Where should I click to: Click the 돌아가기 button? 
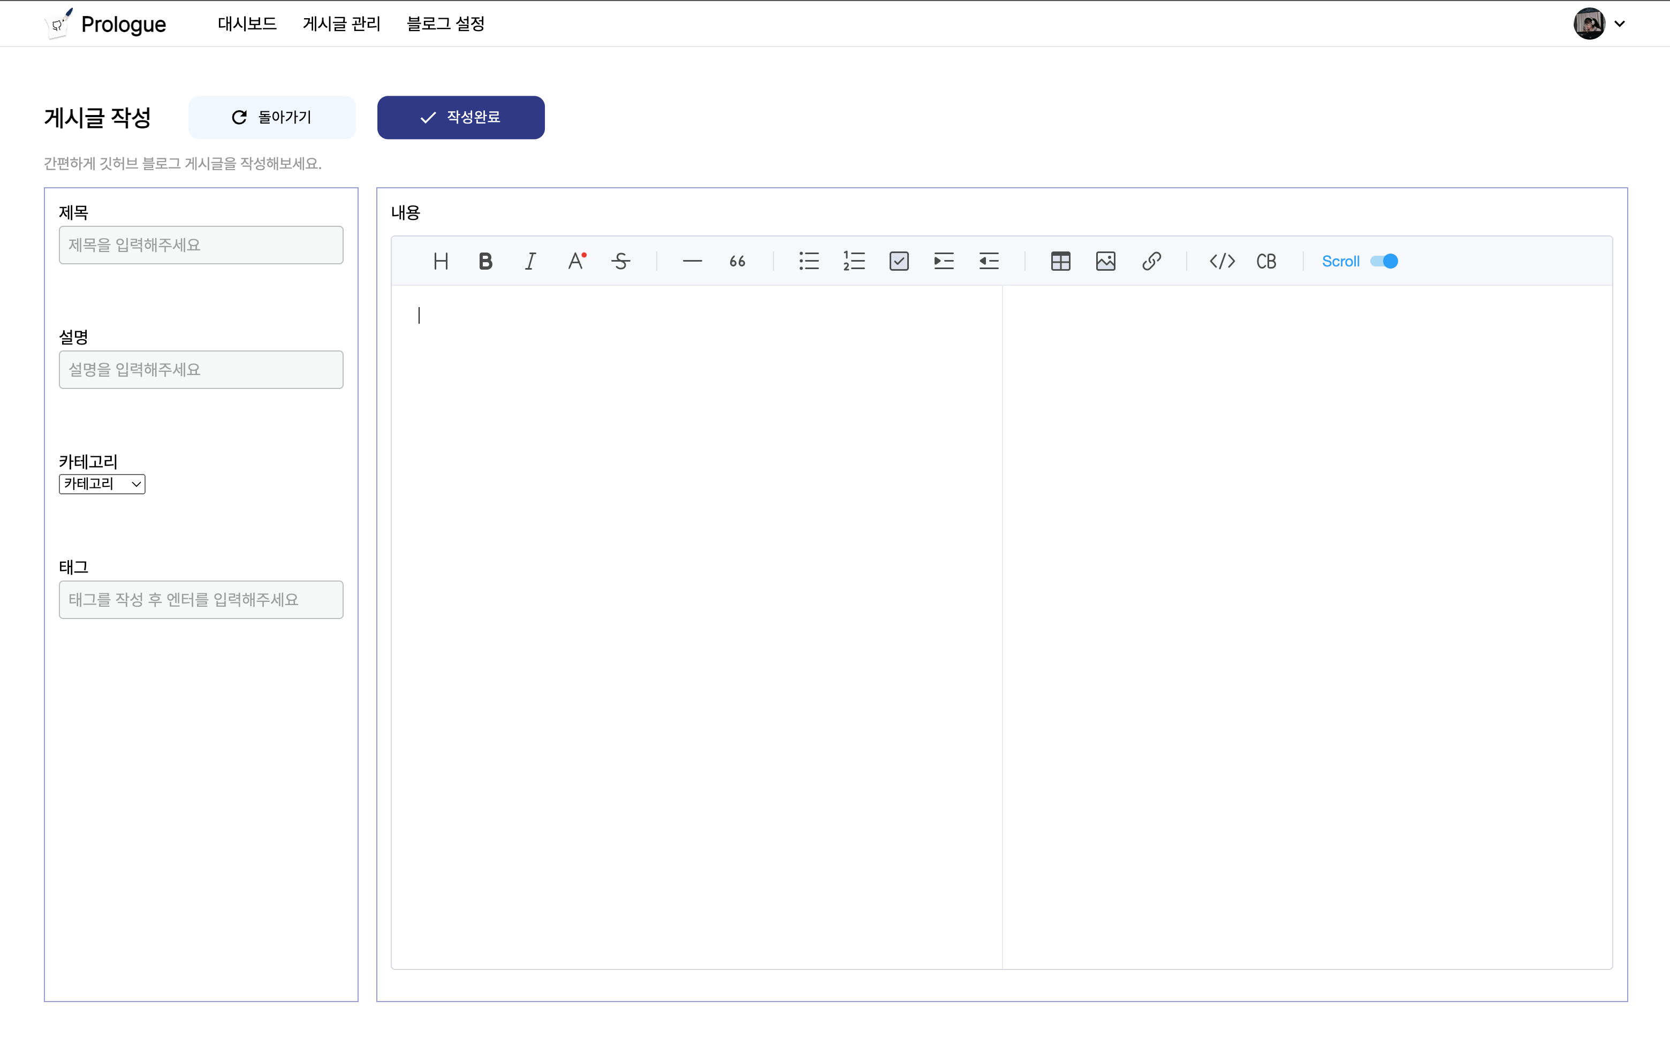click(271, 118)
